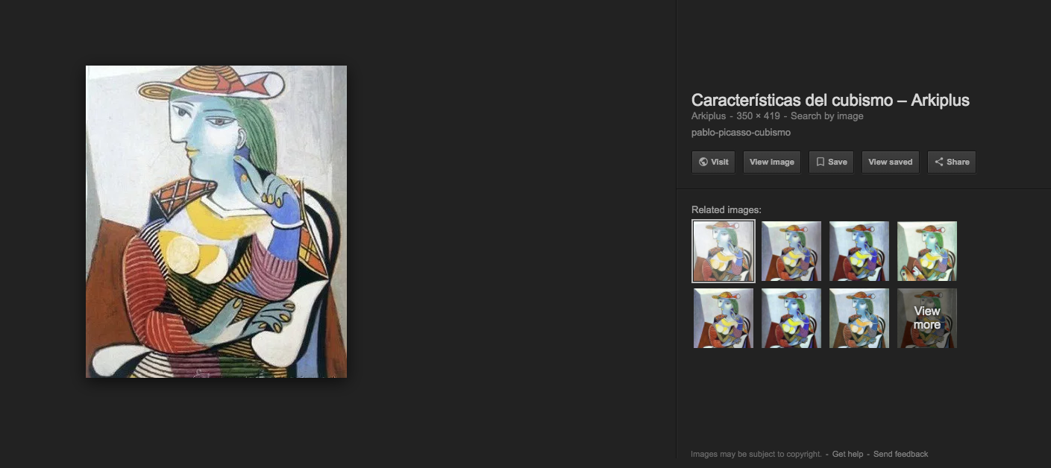This screenshot has height=468, width=1051.
Task: Open the View image button
Action: (x=772, y=162)
